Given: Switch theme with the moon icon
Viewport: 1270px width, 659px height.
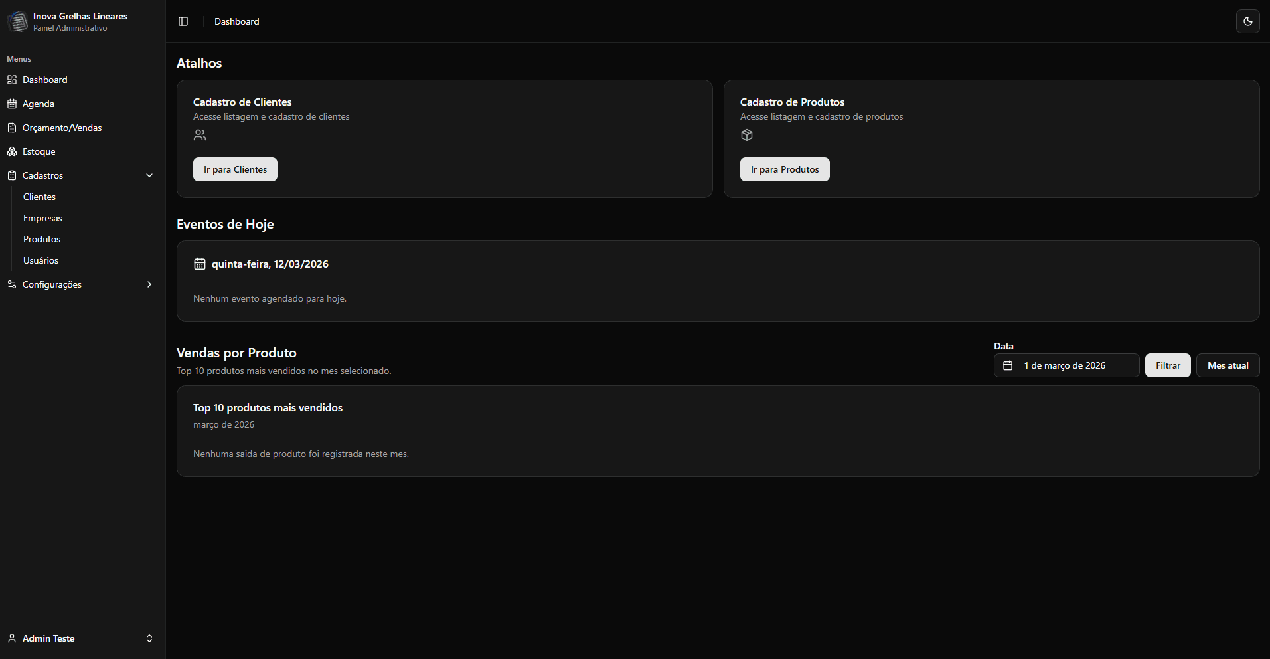Looking at the screenshot, I should (1247, 21).
